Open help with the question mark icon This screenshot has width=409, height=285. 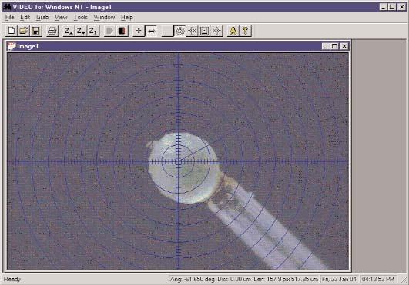click(246, 31)
